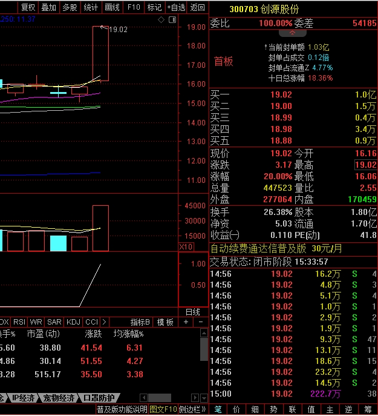This screenshot has width=378, height=416.
Task: Click the vertical scrollbar thumb in list
Action: [204, 349]
